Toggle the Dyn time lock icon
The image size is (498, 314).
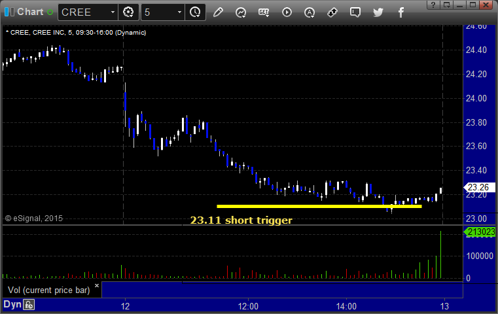[x=29, y=305]
